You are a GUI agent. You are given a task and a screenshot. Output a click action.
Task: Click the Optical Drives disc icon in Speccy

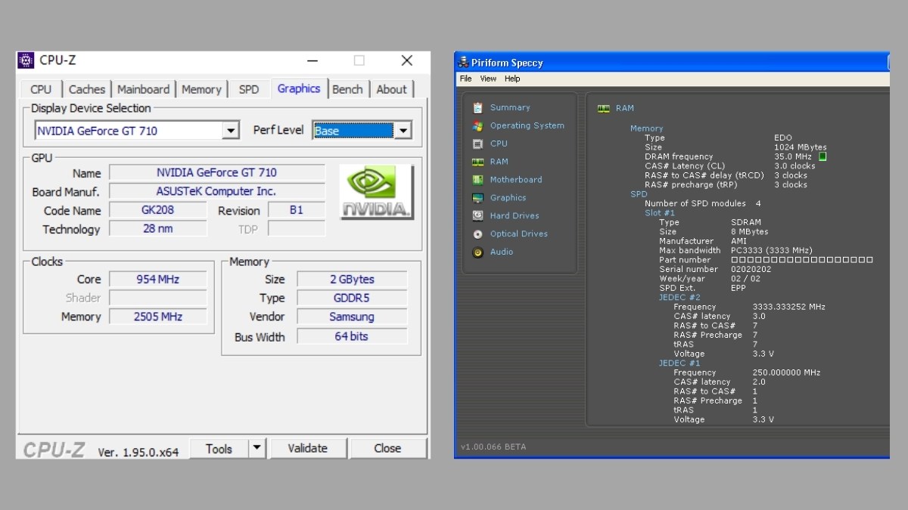point(477,233)
